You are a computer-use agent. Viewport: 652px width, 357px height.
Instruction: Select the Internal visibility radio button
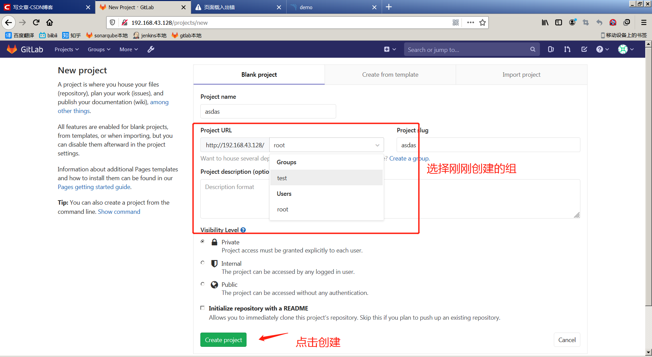click(x=203, y=263)
